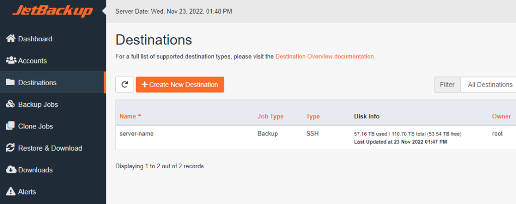Click the Downloads cloud icon
Image resolution: width=516 pixels, height=204 pixels.
(x=11, y=170)
